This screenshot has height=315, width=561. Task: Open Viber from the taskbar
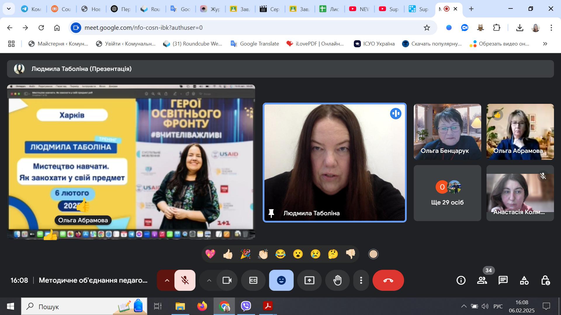click(x=246, y=306)
